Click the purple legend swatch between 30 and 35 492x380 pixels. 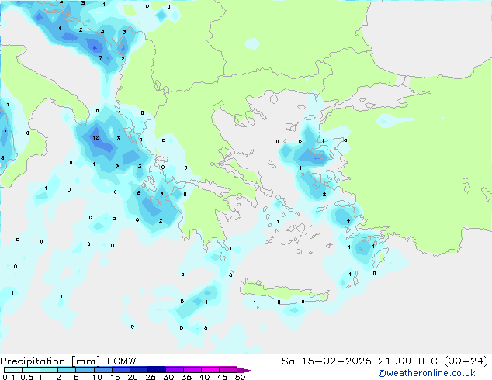175,370
